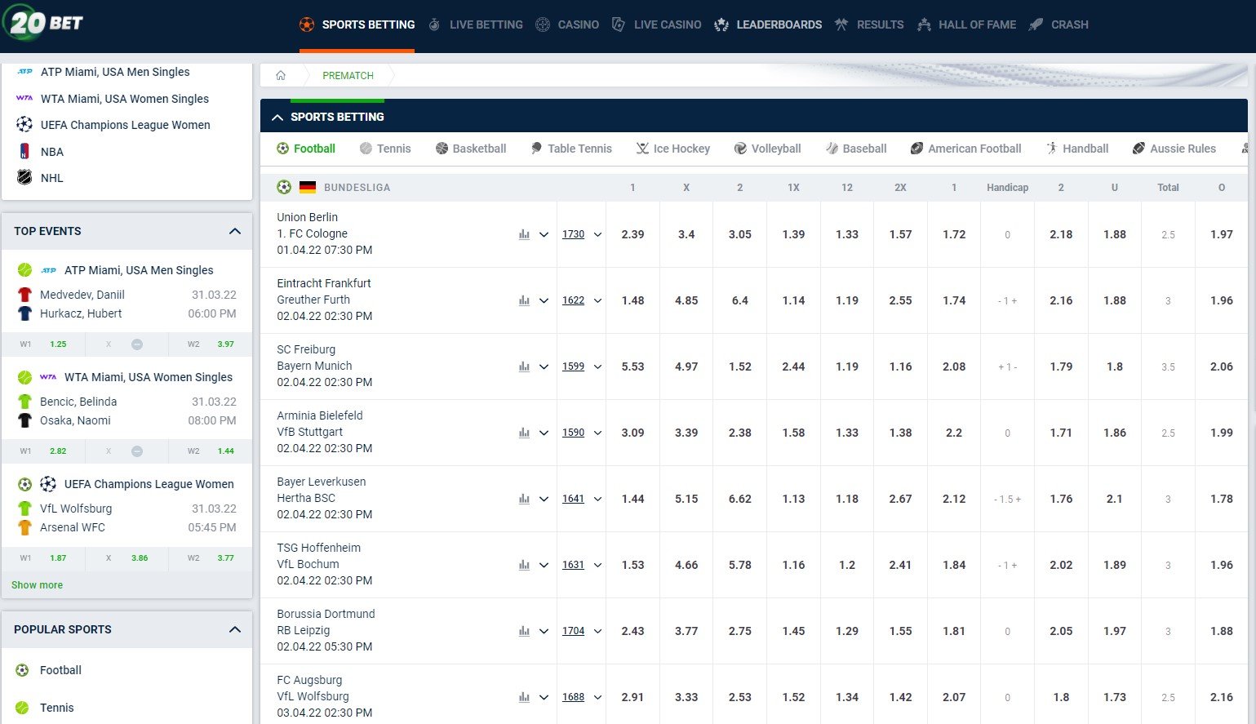The height and width of the screenshot is (724, 1256).
Task: Select the Football sport tab
Action: (x=306, y=149)
